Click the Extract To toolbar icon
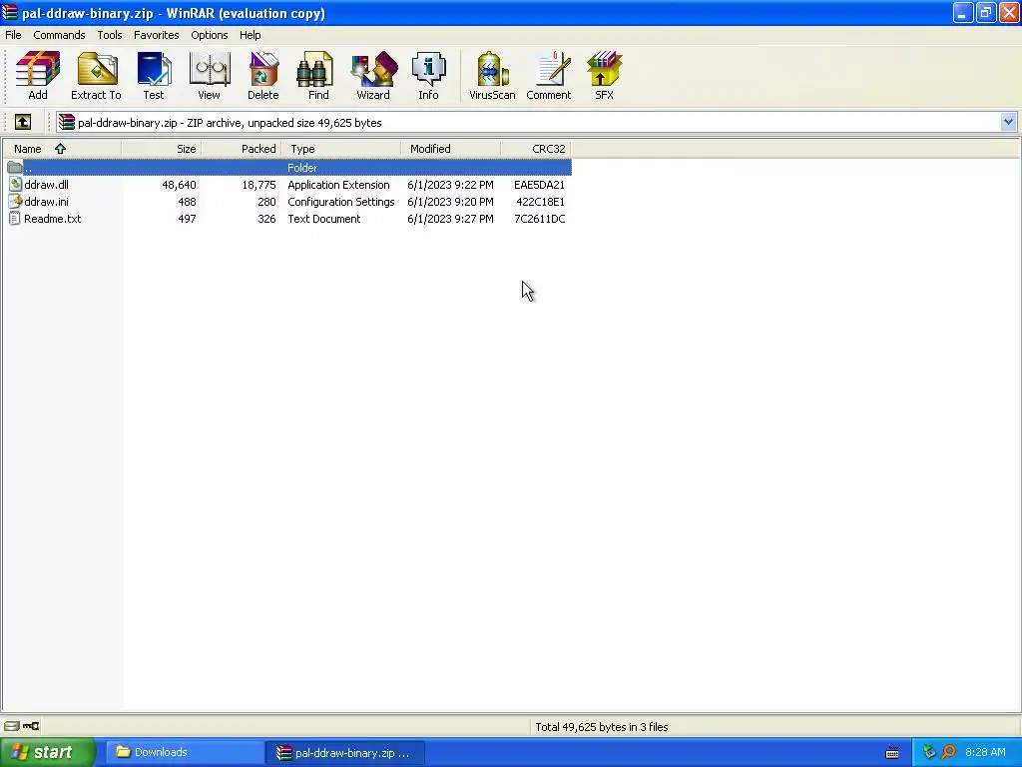The height and width of the screenshot is (767, 1022). [x=96, y=76]
